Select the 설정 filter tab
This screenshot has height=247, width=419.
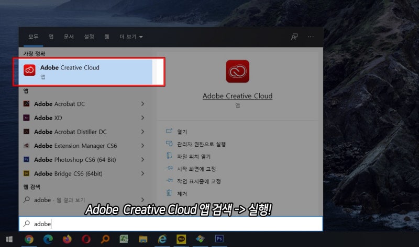[x=89, y=37]
